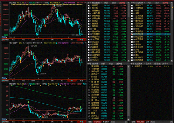Tick the checkbox for industry sector BK2003
174x123 pixels.
pyautogui.click(x=132, y=5)
